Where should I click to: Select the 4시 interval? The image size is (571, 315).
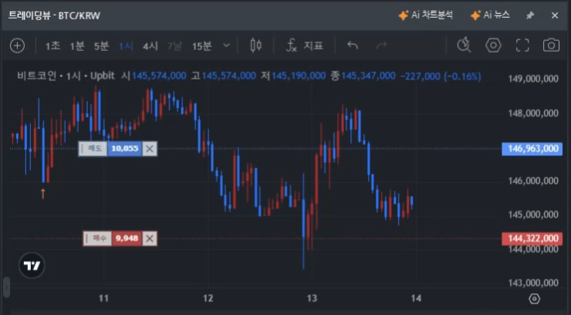pos(150,46)
